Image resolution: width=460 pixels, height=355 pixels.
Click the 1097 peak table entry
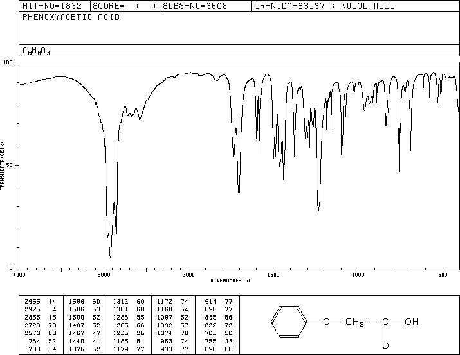click(x=173, y=317)
